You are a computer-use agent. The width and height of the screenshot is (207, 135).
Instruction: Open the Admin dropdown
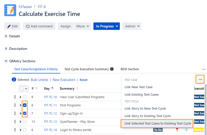coord(132,26)
